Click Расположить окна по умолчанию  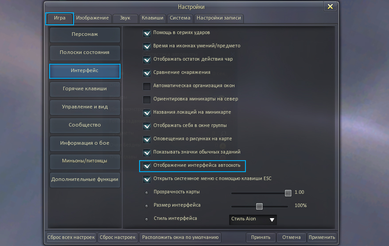pyautogui.click(x=180, y=238)
